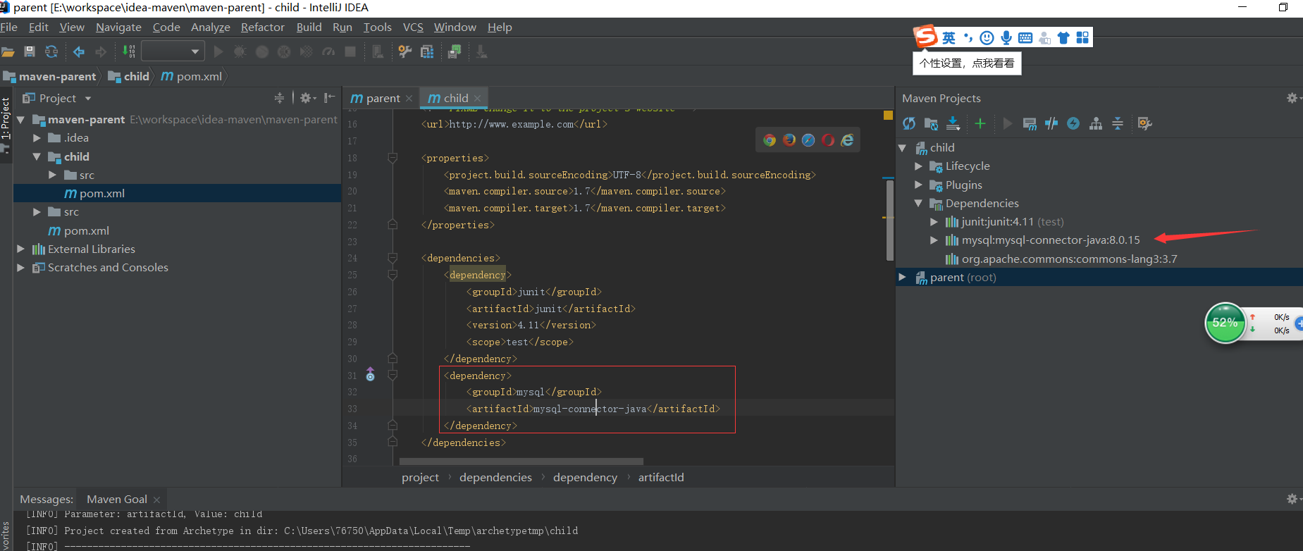Click the Open folder icon in main toolbar

pyautogui.click(x=8, y=51)
